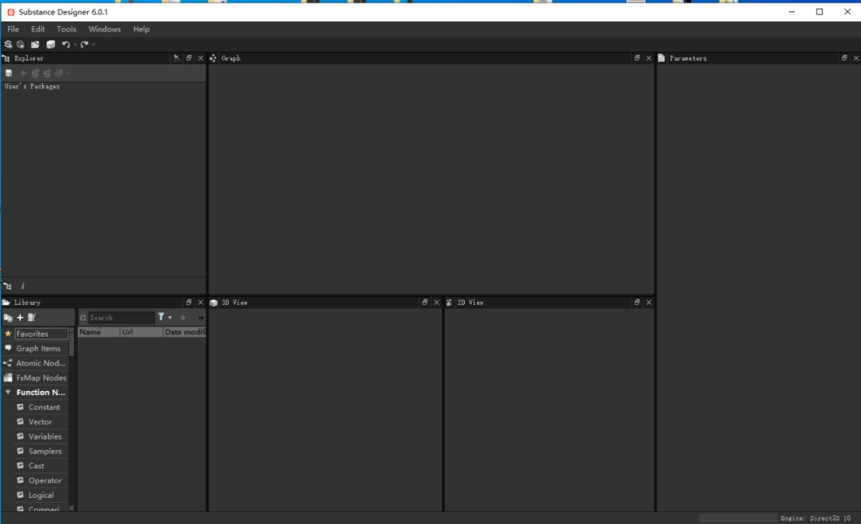Undo the last action
The height and width of the screenshot is (524, 861).
(x=66, y=45)
